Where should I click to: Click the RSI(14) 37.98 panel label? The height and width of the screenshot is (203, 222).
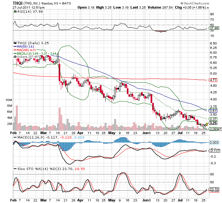point(30,12)
